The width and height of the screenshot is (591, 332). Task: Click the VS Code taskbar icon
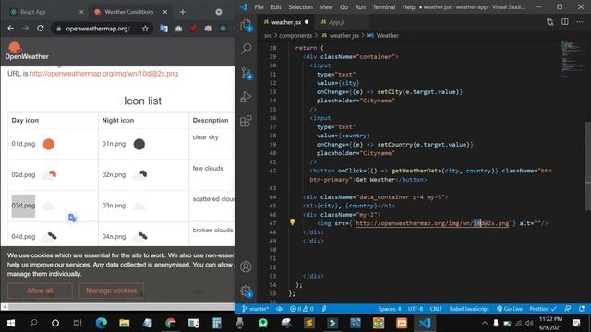point(425,323)
